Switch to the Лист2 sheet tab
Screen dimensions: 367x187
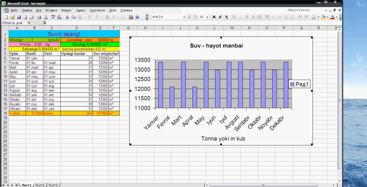click(40, 185)
